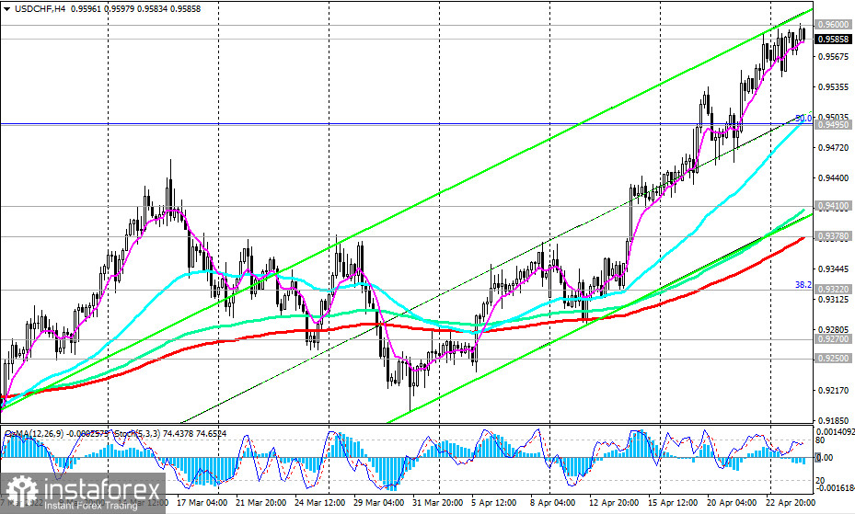Click the 0.92805 price scale value
Image resolution: width=855 pixels, height=514 pixels.
pos(834,329)
